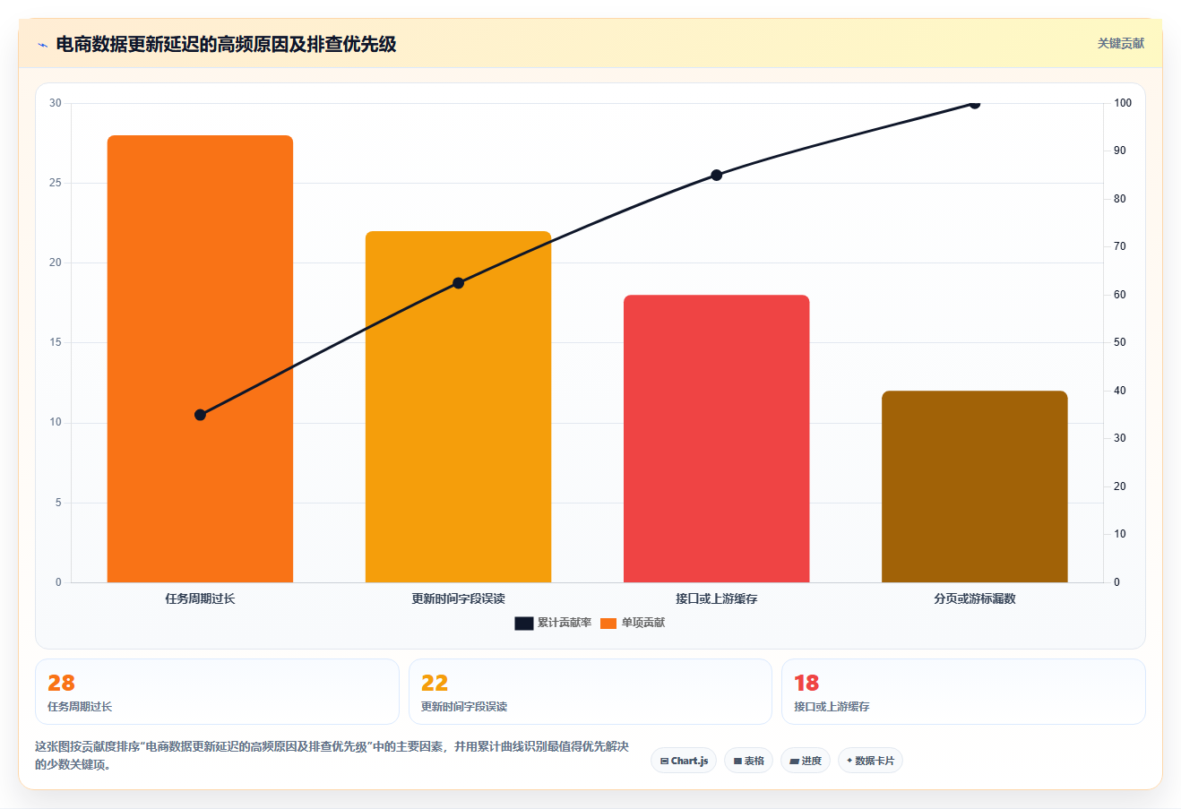Open the card showing 18 接口或上游缓存

pyautogui.click(x=963, y=692)
